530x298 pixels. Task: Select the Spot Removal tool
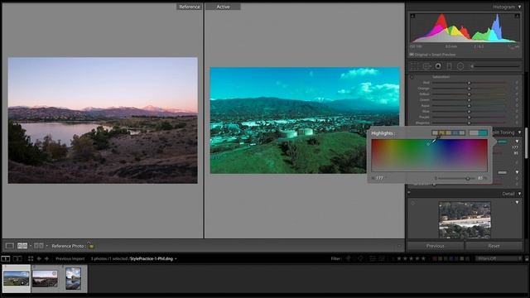(x=426, y=66)
